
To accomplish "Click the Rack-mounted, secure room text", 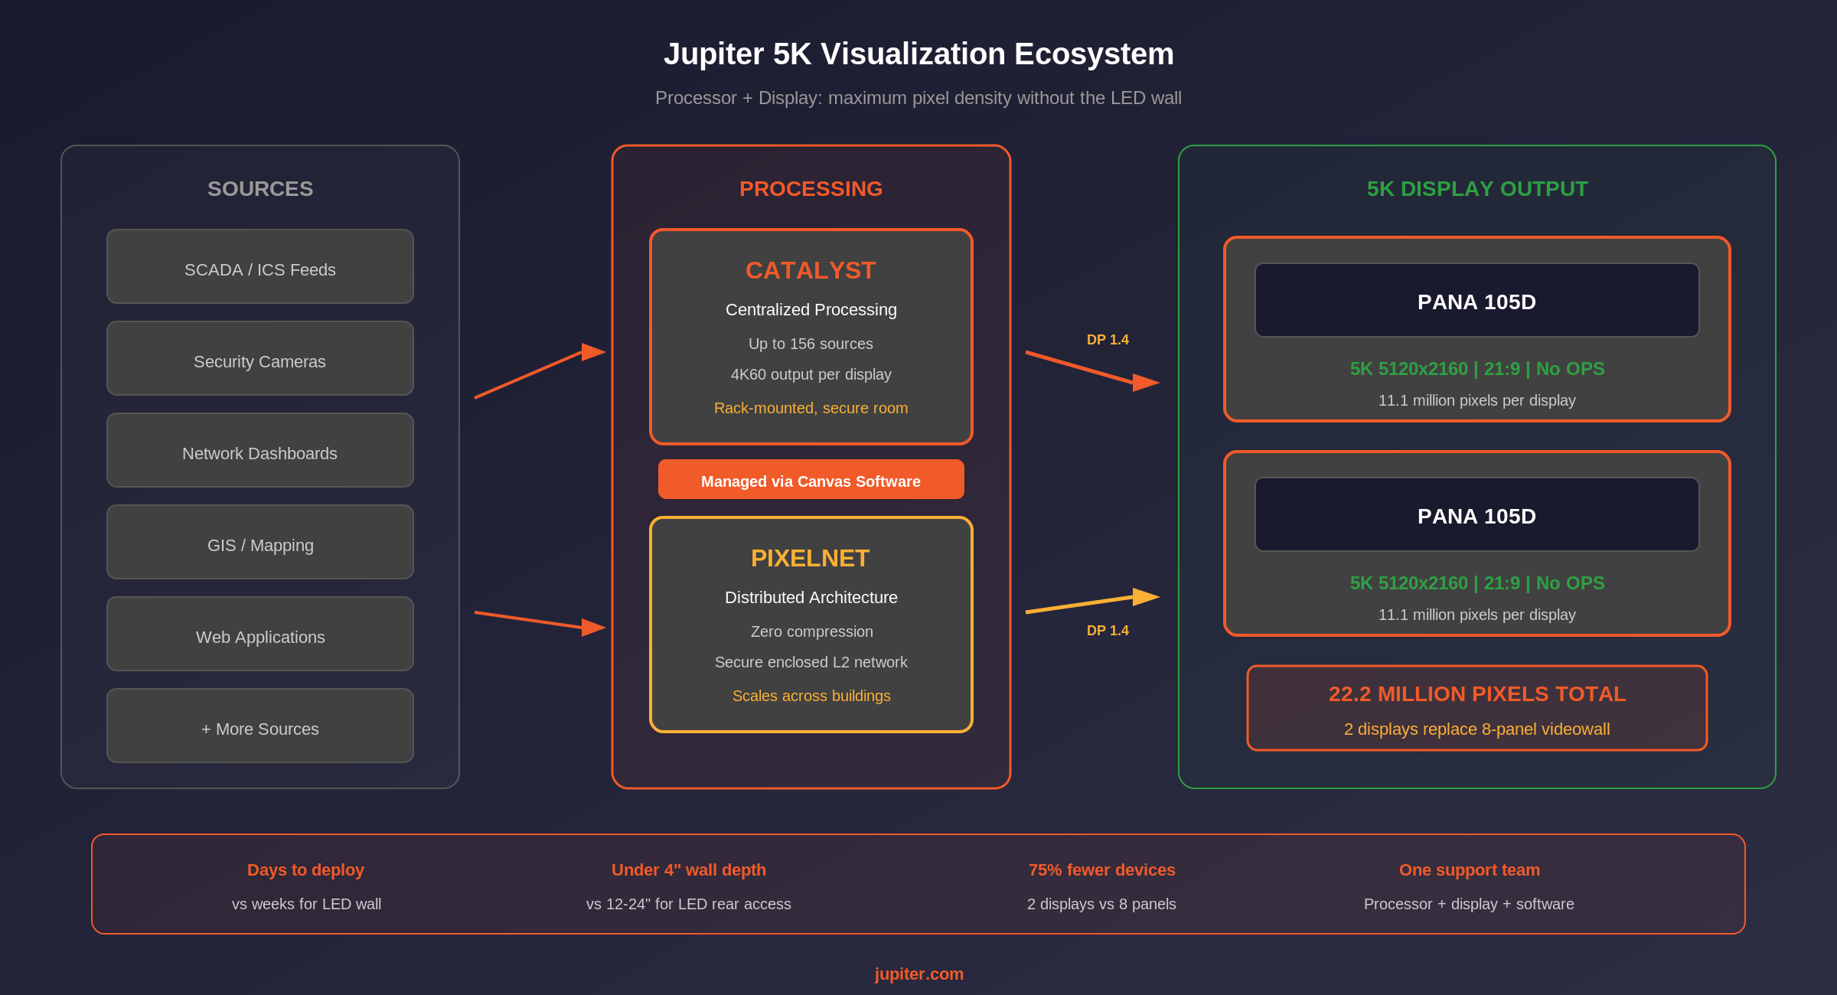I will (x=811, y=408).
